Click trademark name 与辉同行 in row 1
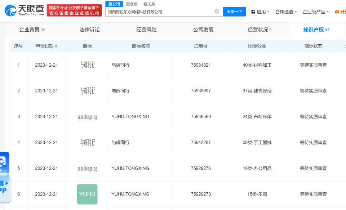Image resolution: width=346 pixels, height=210 pixels. 120,65
